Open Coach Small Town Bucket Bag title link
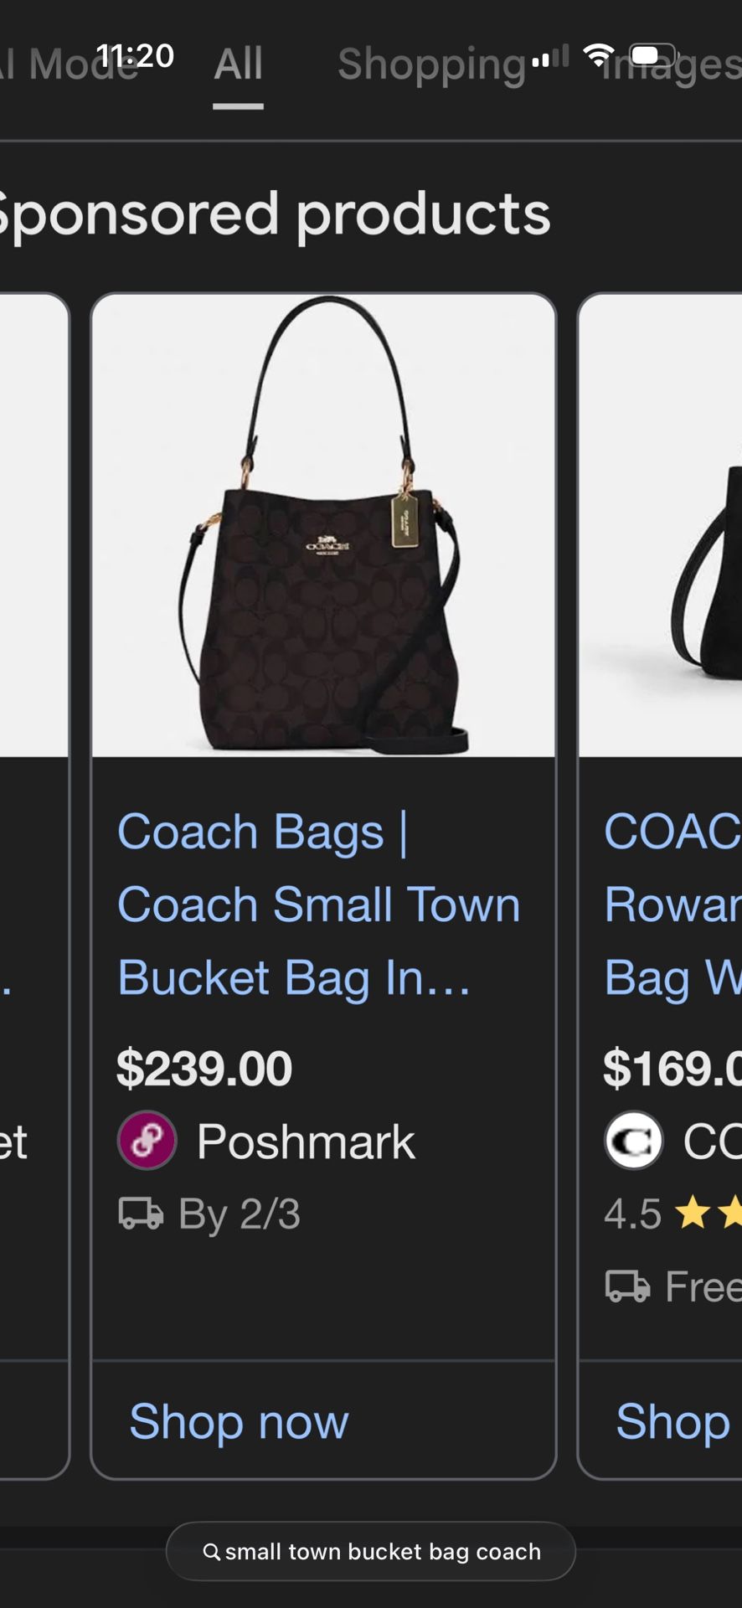This screenshot has width=742, height=1608. pyautogui.click(x=318, y=904)
